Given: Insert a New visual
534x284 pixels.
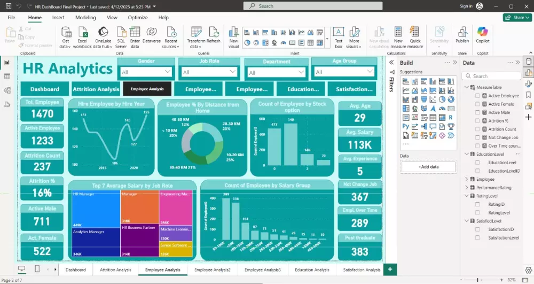Looking at the screenshot, I should coord(234,37).
